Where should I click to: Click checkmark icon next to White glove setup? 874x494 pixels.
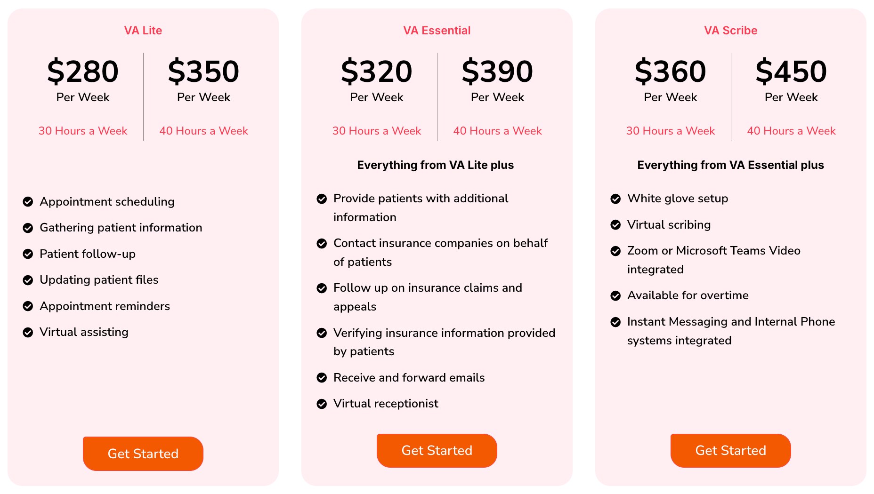615,199
